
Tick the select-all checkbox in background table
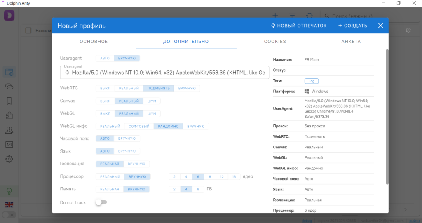(28, 31)
